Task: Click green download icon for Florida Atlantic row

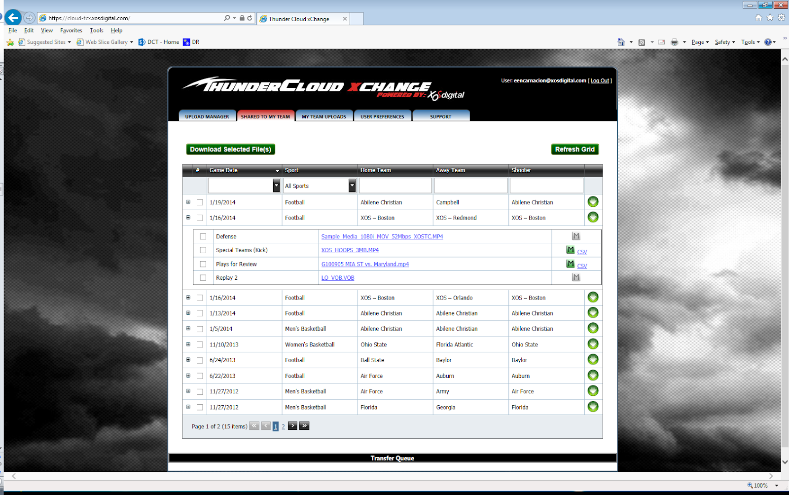Action: point(593,344)
